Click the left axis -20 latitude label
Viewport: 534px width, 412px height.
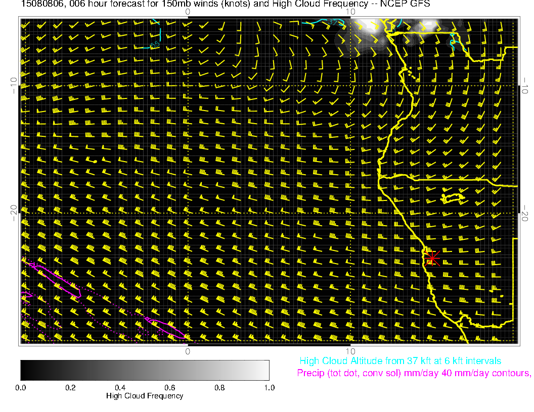click(x=14, y=213)
